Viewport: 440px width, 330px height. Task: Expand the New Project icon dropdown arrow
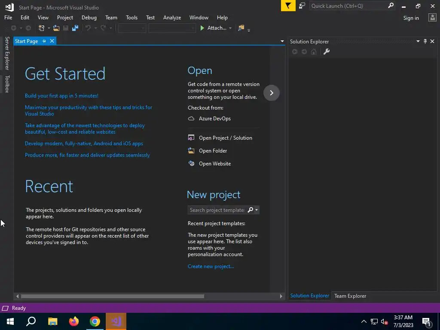pyautogui.click(x=49, y=28)
